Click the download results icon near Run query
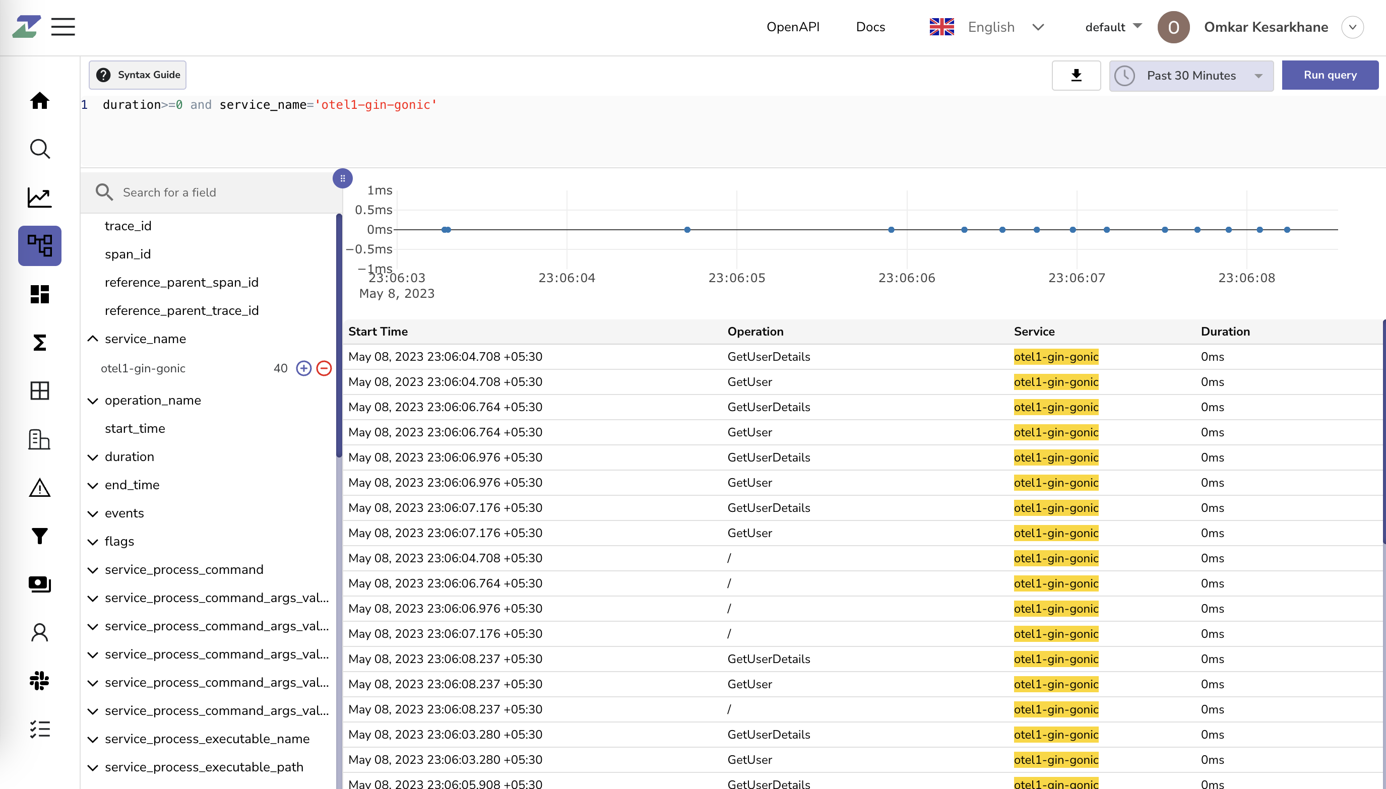 pyautogui.click(x=1076, y=76)
